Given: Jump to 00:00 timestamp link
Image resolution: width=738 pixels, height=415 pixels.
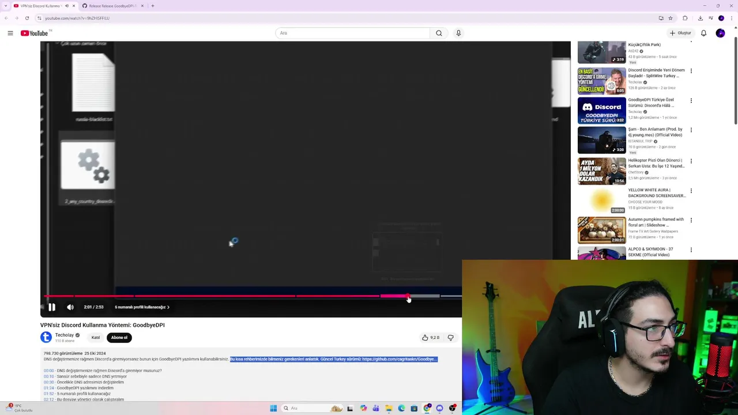Looking at the screenshot, I should [48, 371].
